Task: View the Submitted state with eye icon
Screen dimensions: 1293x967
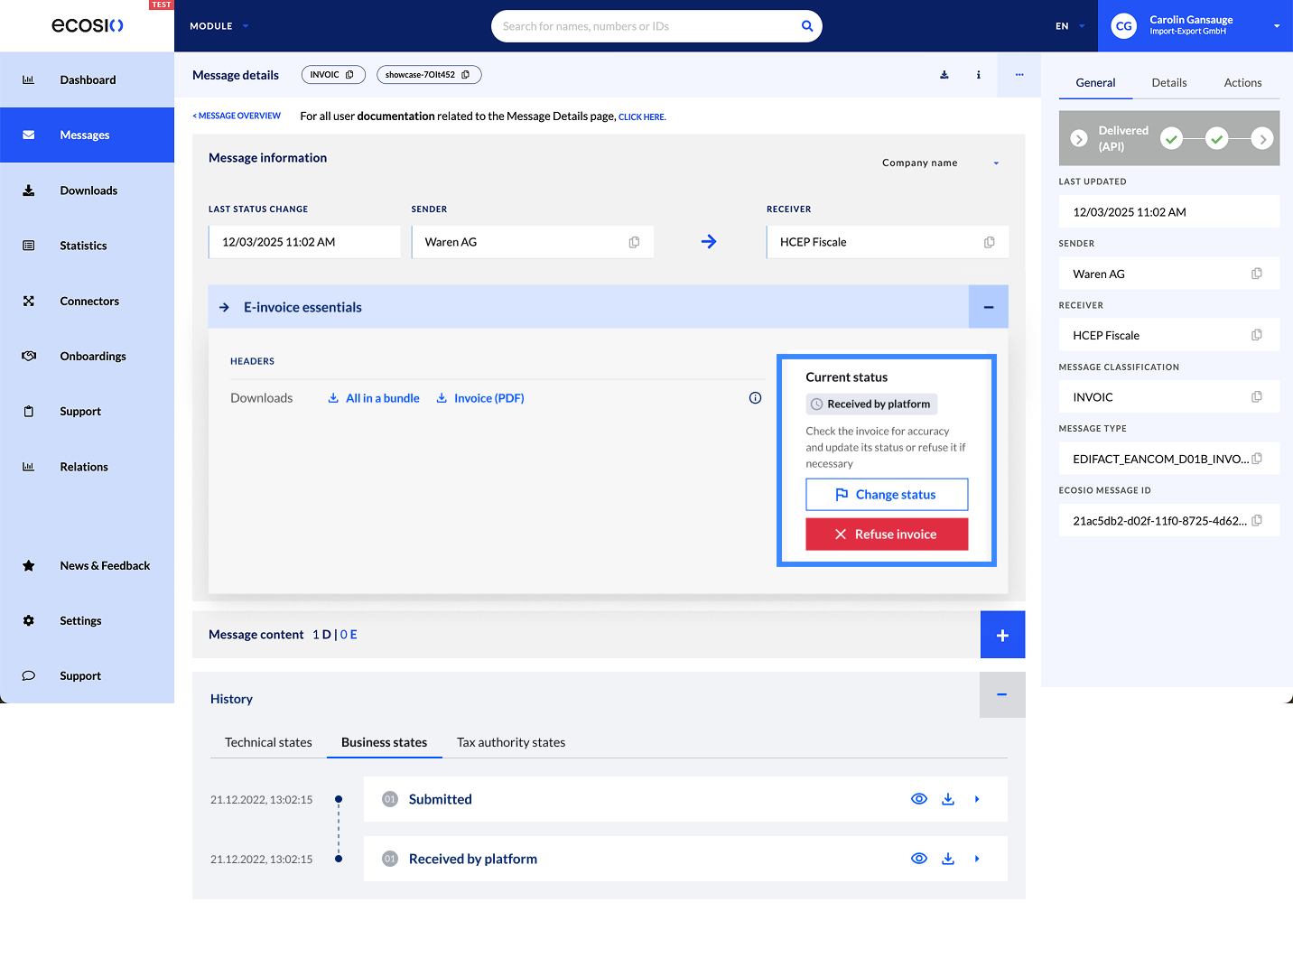Action: (x=919, y=799)
